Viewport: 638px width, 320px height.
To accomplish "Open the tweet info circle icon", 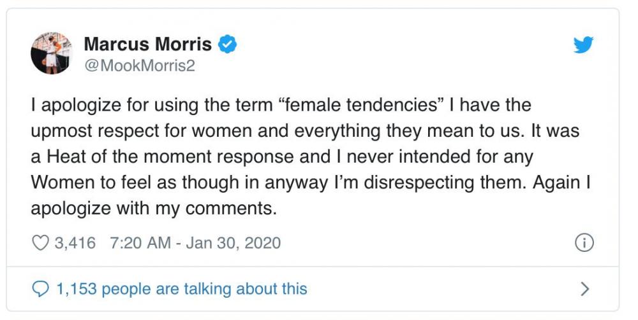I will point(584,242).
